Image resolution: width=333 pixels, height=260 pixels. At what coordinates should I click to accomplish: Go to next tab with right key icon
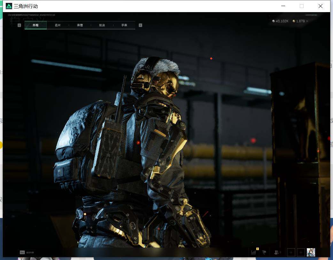[x=140, y=25]
